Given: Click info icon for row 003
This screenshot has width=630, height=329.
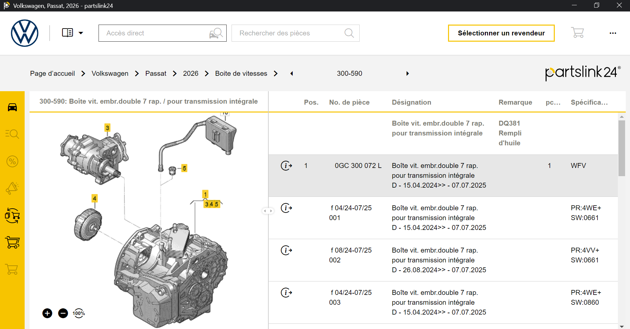Looking at the screenshot, I should tap(286, 293).
